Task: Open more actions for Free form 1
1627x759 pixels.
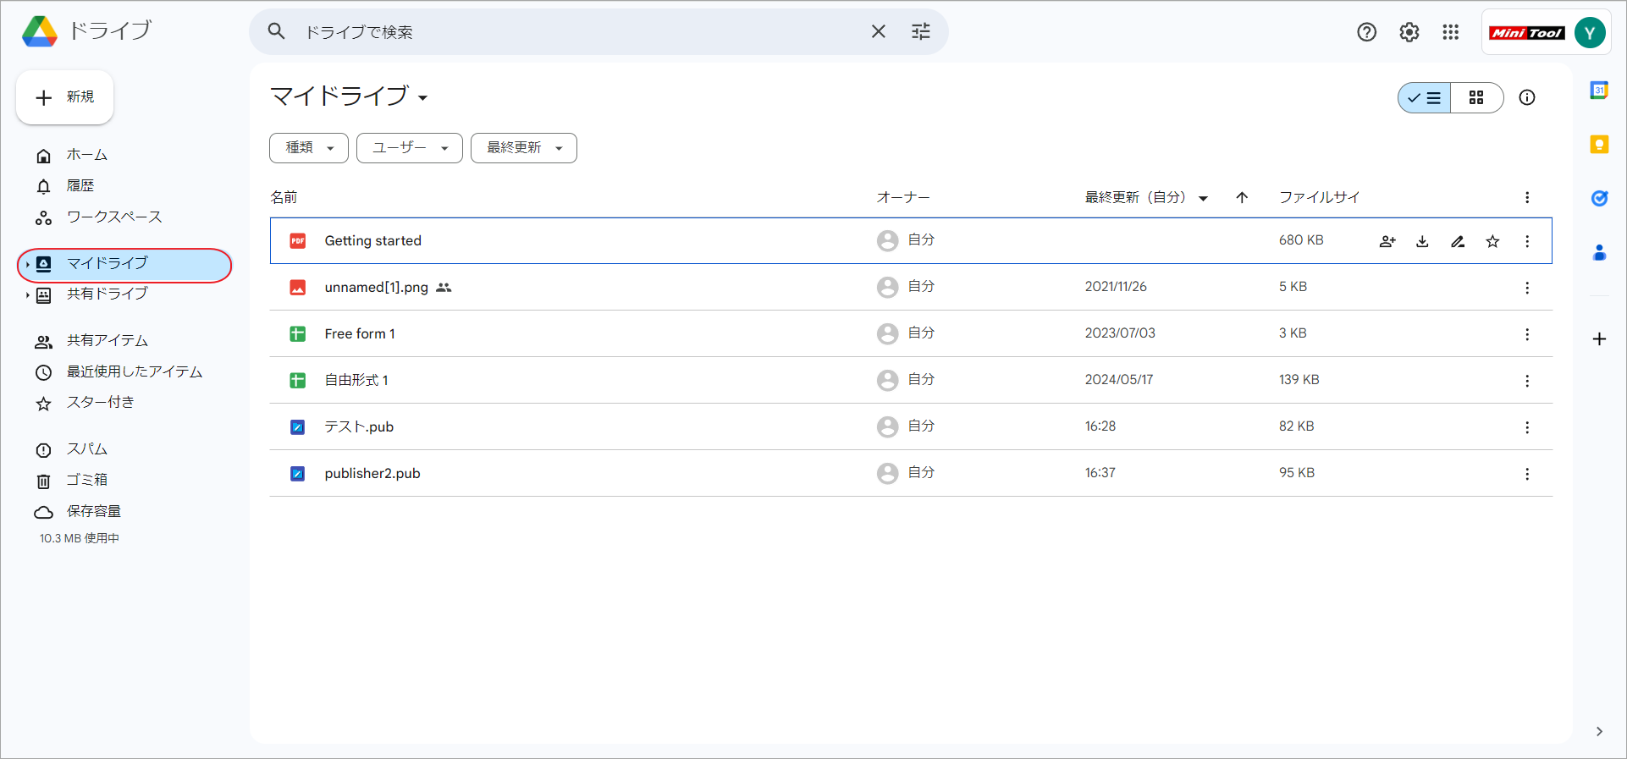Action: pyautogui.click(x=1527, y=334)
